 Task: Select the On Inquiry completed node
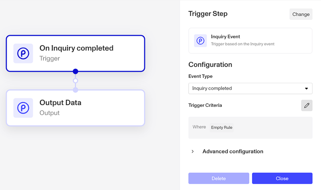click(x=75, y=53)
